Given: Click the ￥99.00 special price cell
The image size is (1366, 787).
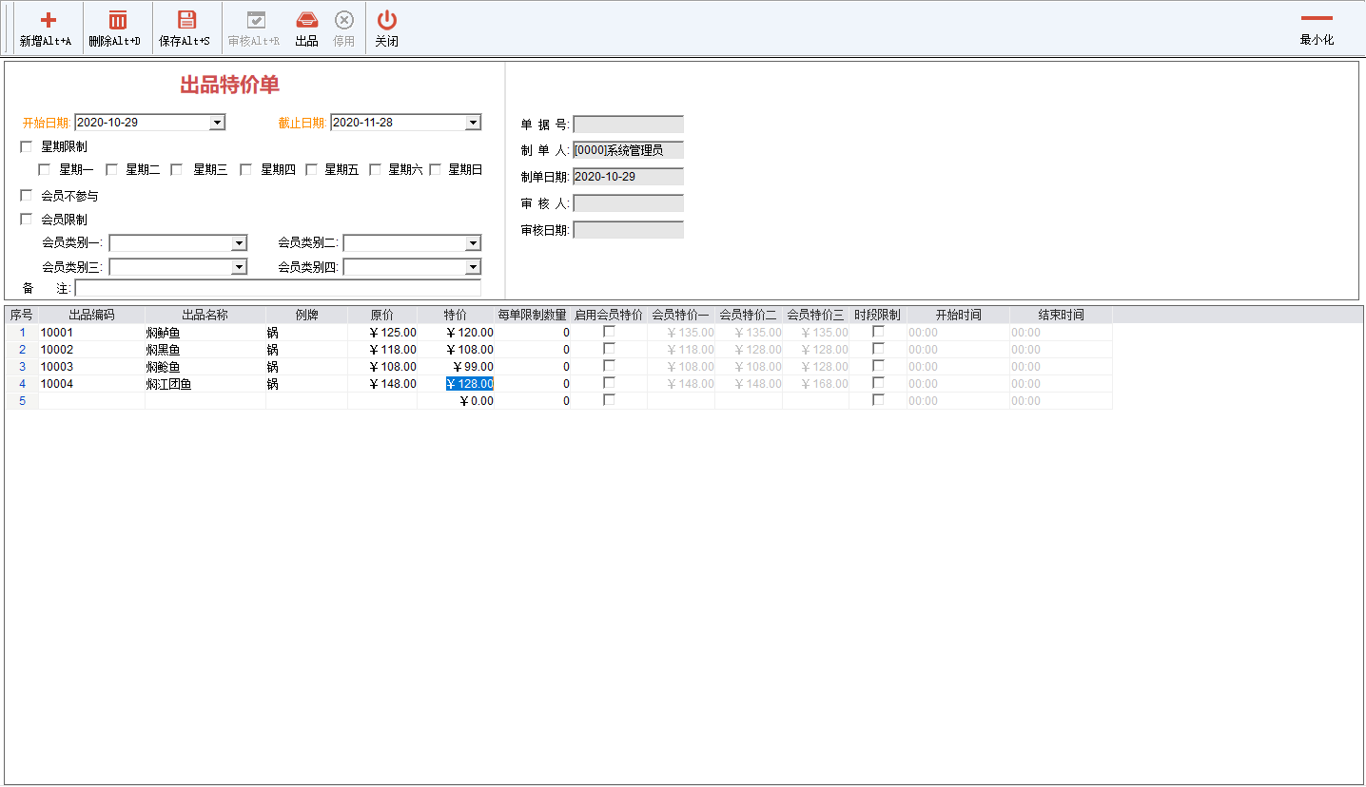Looking at the screenshot, I should click(x=456, y=367).
